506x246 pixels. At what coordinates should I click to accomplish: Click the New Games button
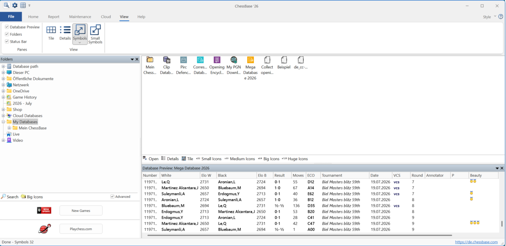pyautogui.click(x=81, y=210)
